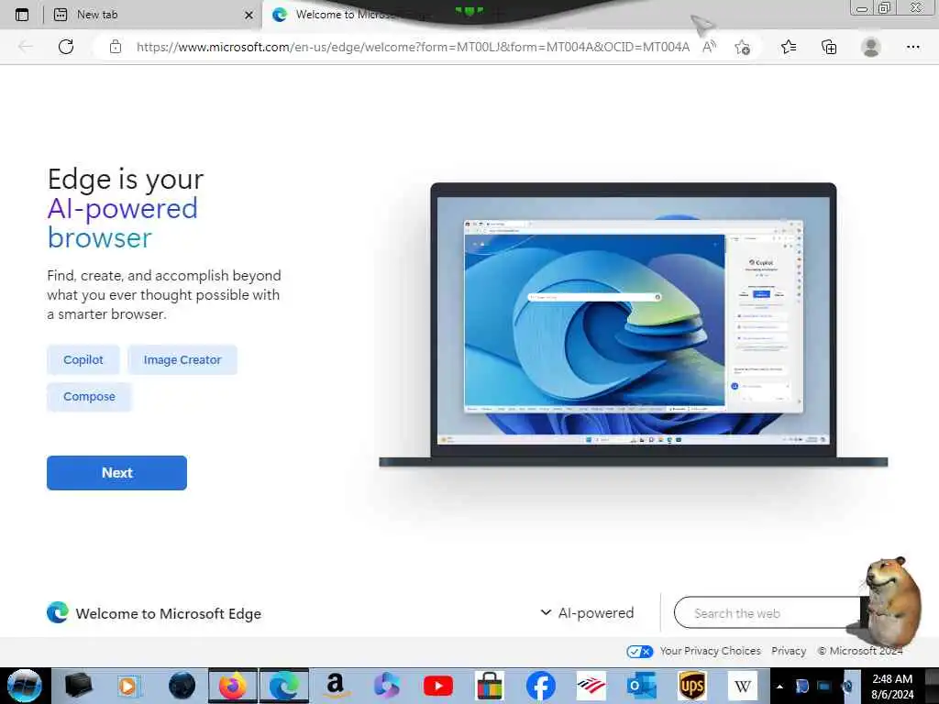Add this page to favorites
The width and height of the screenshot is (939, 704).
click(x=743, y=47)
